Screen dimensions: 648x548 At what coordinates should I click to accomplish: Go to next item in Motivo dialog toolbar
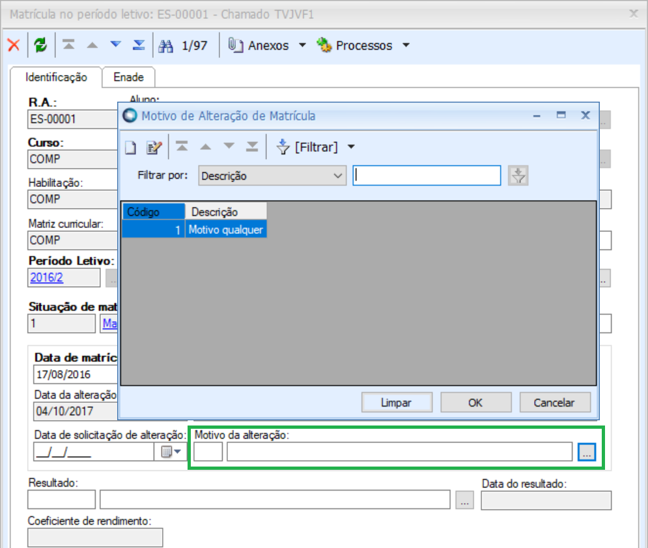coord(229,146)
